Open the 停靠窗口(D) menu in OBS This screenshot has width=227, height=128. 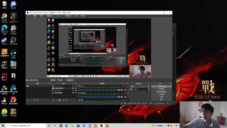coord(50,16)
